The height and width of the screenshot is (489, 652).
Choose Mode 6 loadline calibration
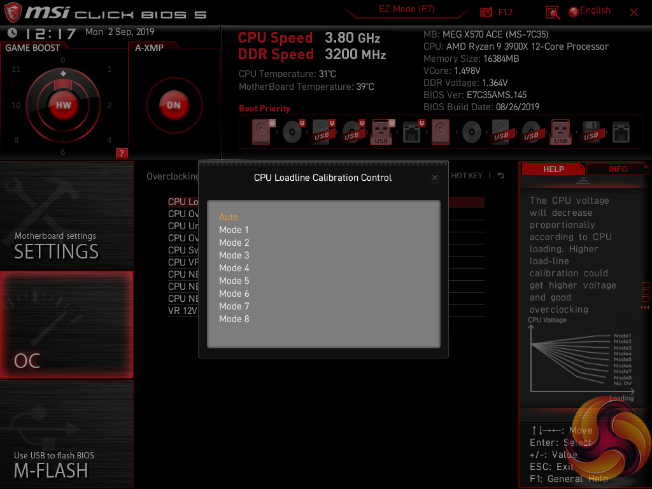pyautogui.click(x=234, y=294)
